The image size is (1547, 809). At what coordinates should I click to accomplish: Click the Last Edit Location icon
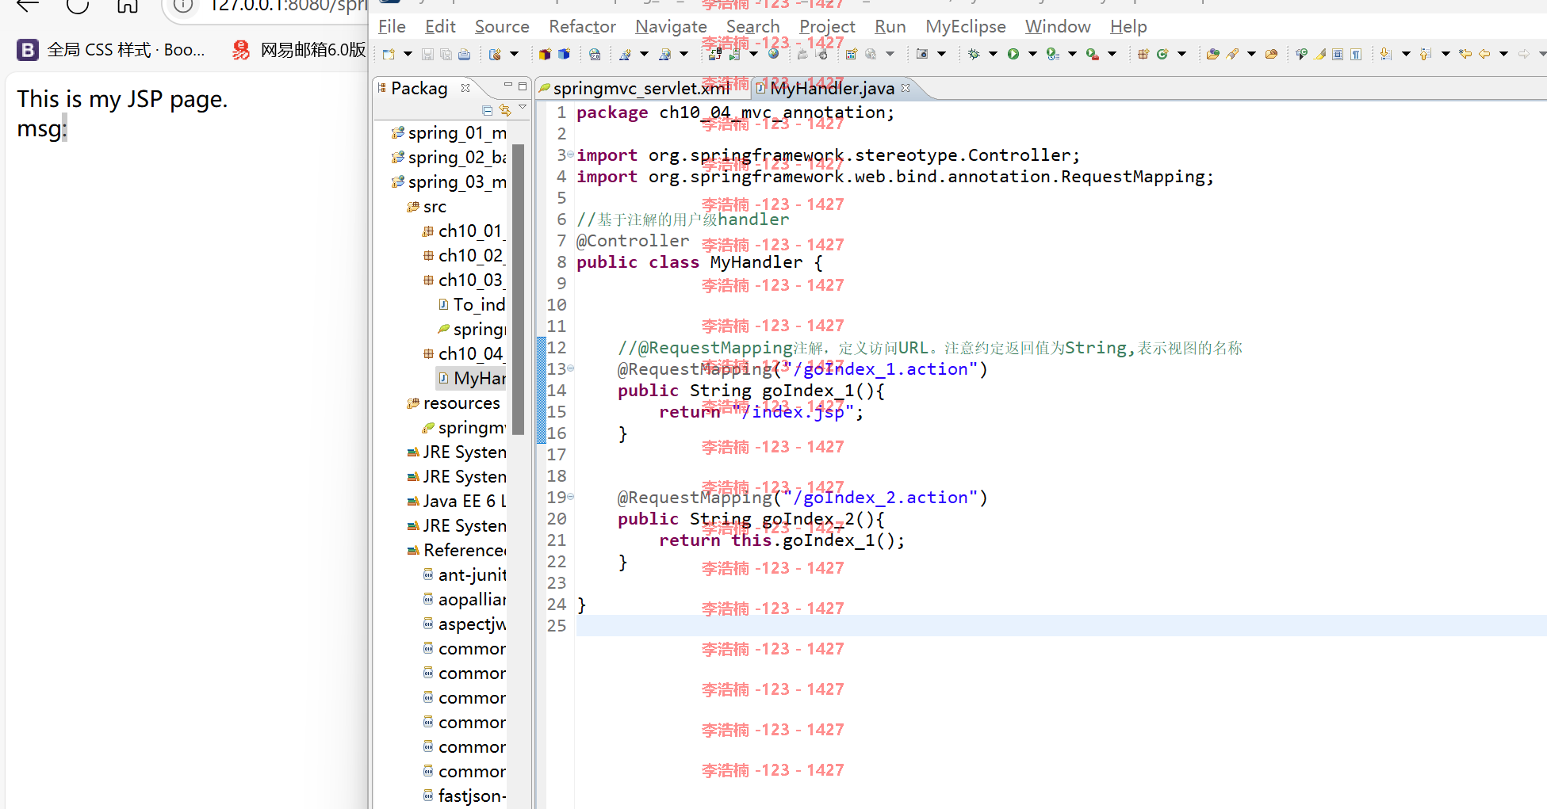click(x=1465, y=54)
